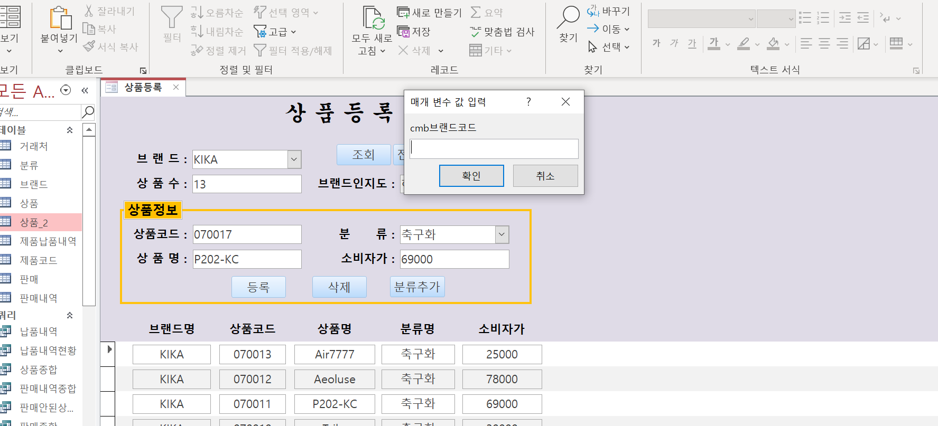
Task: Click the cmb브랜드코드 parameter input field
Action: click(494, 149)
